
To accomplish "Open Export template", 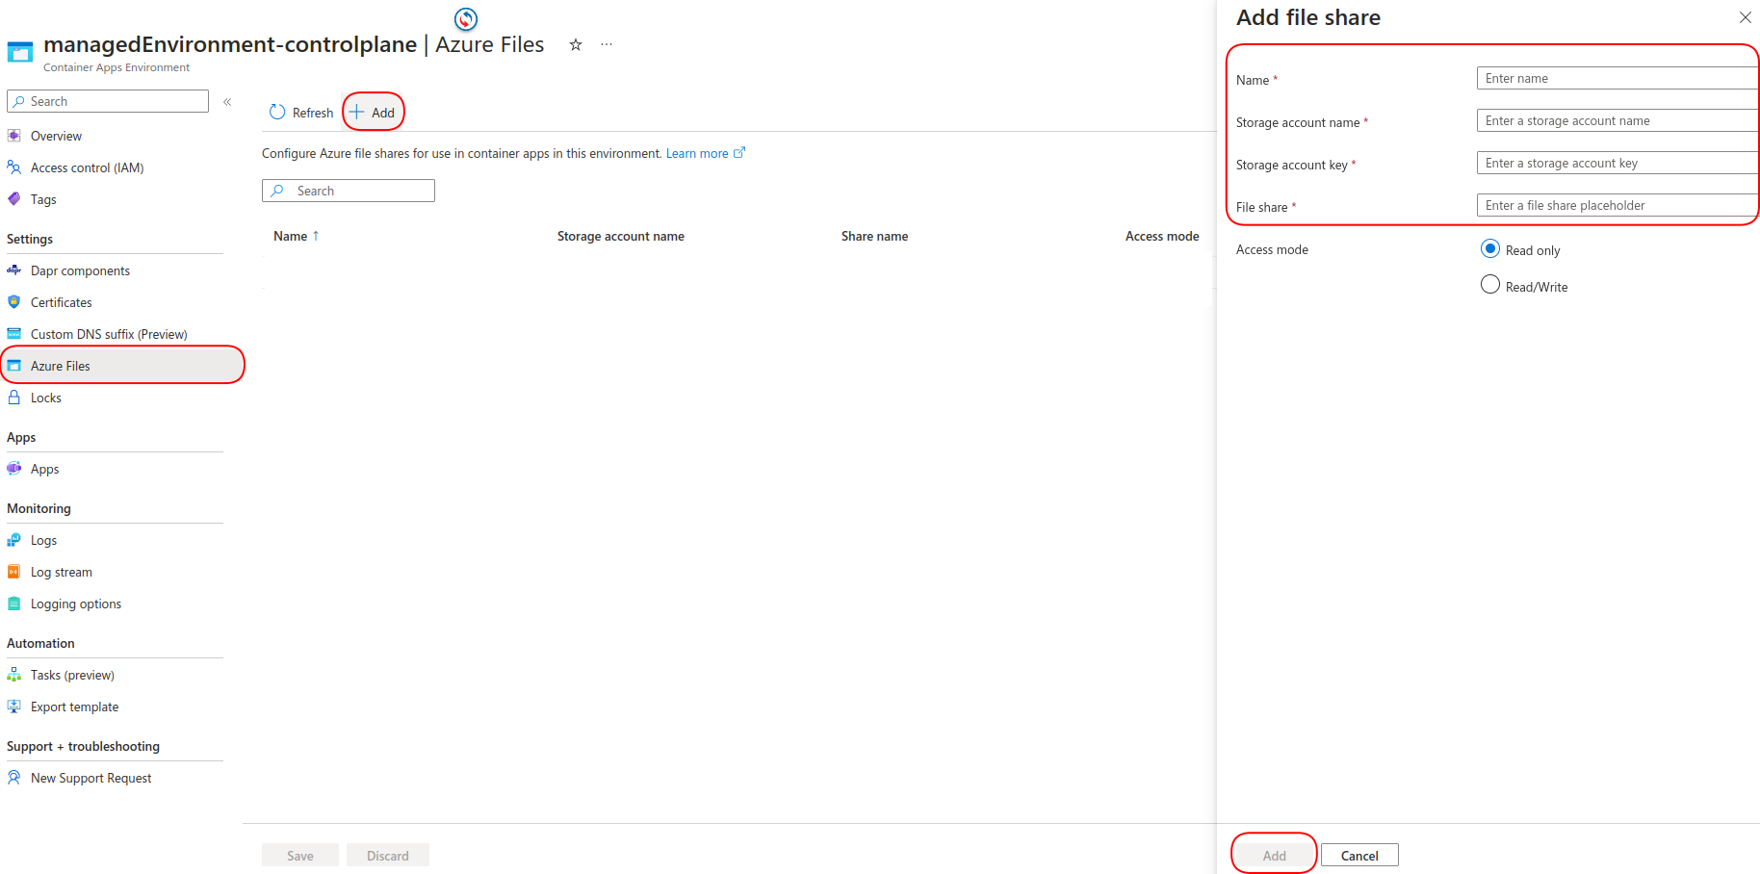I will 74,707.
